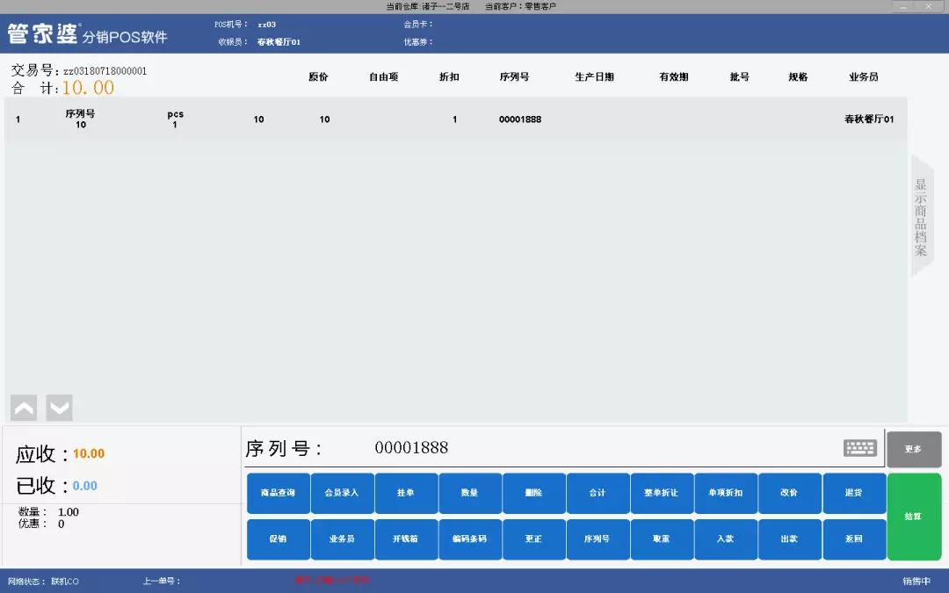This screenshot has width=949, height=593.
Task: Click the green 结算 checkout button
Action: pos(913,517)
